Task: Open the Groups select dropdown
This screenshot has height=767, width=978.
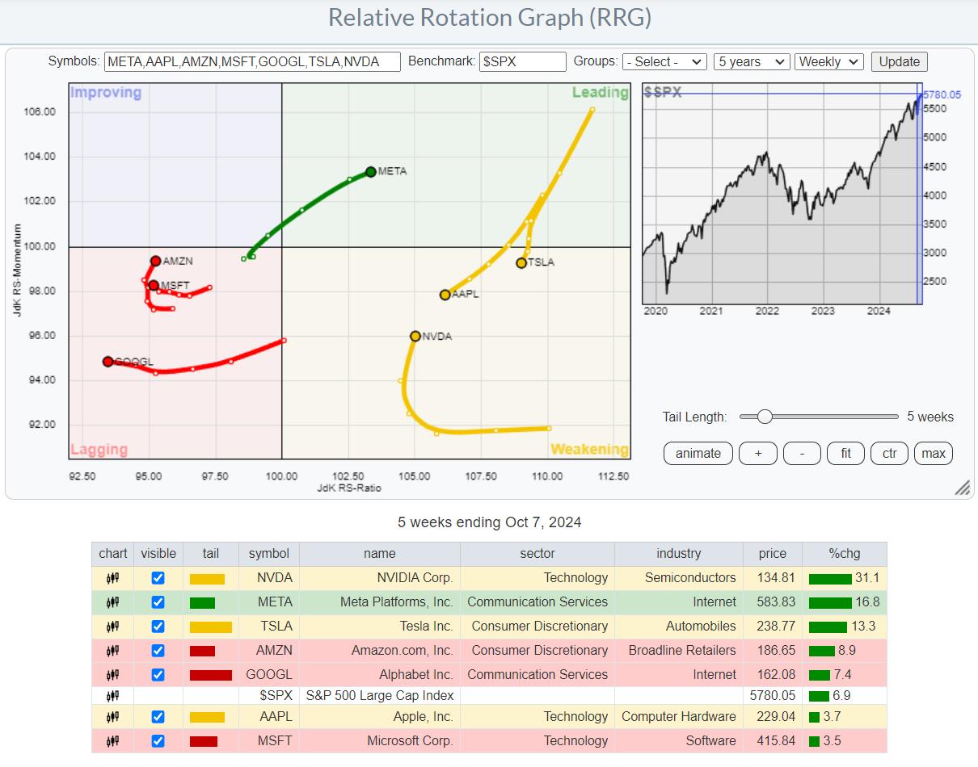Action: (x=664, y=62)
